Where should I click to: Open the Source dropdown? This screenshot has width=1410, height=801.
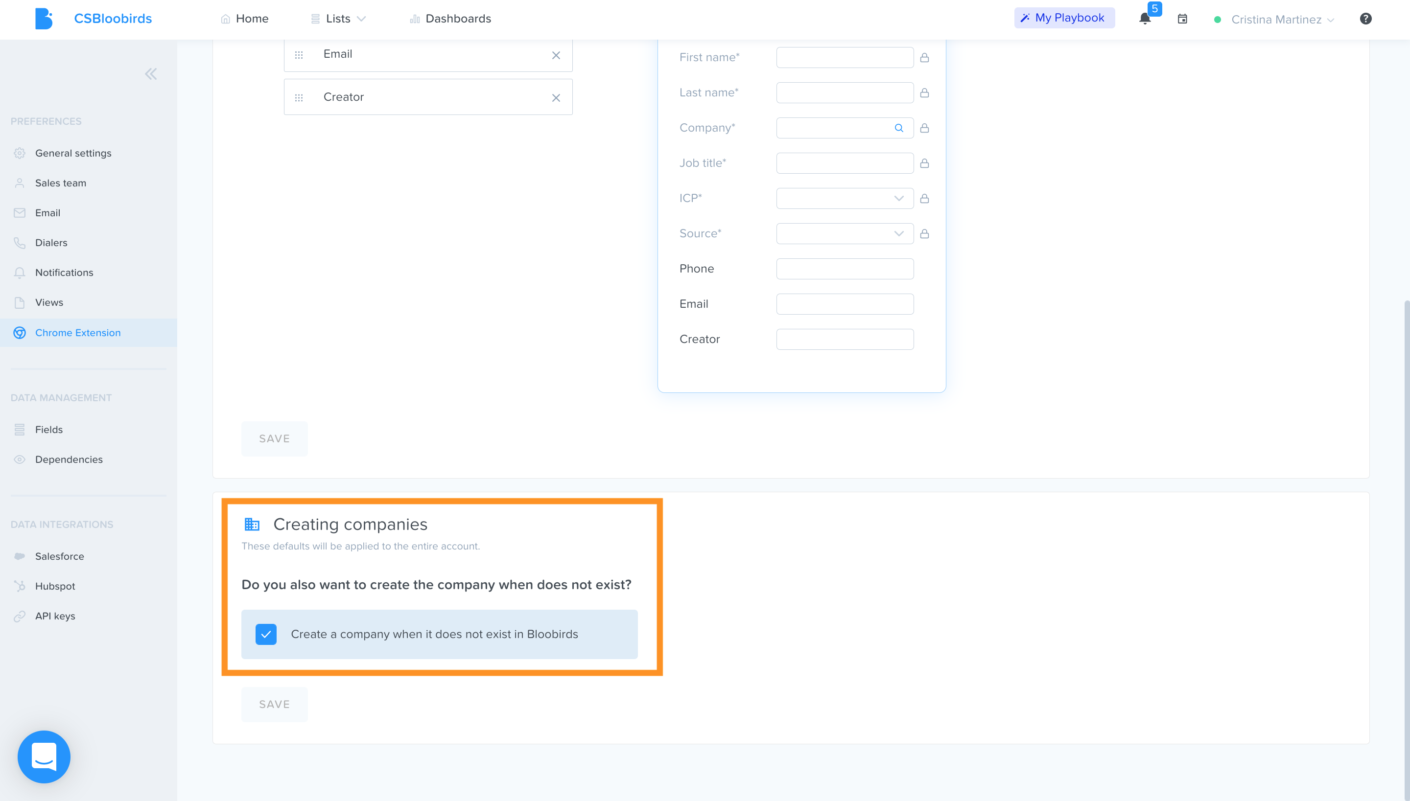(x=845, y=234)
